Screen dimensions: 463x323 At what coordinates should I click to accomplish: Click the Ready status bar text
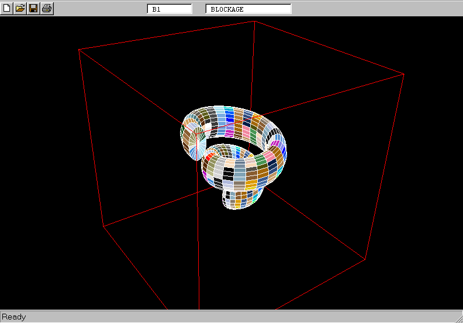pos(14,317)
